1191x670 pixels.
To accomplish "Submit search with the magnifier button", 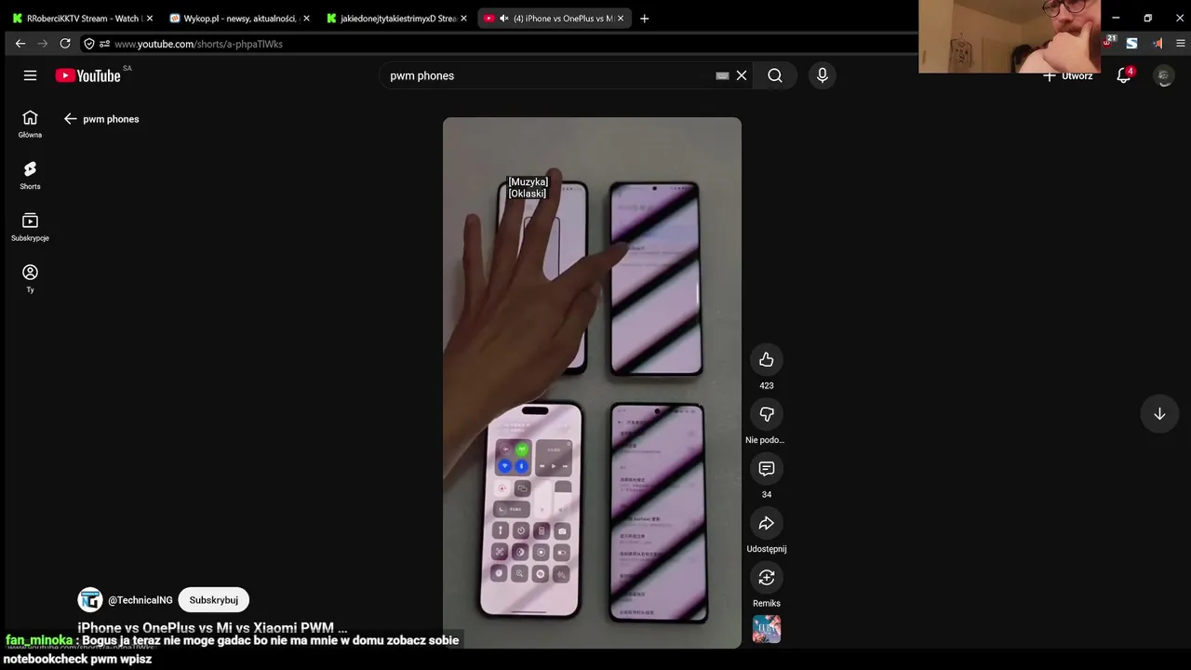I will pos(775,75).
